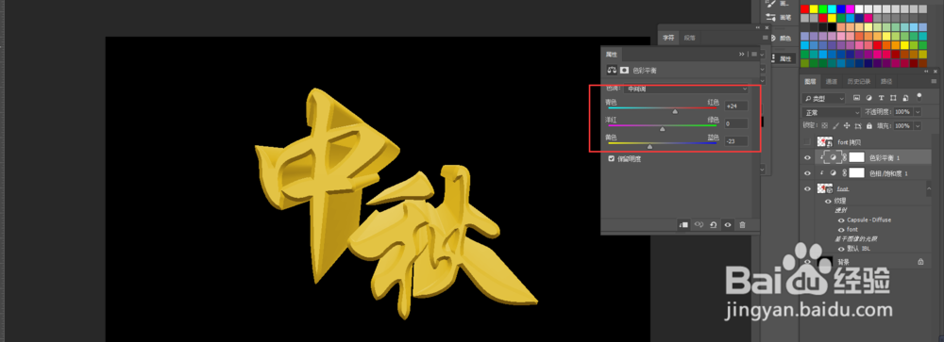Hide the 色相/饱和度 1 layer
This screenshot has height=342, width=944.
807,173
